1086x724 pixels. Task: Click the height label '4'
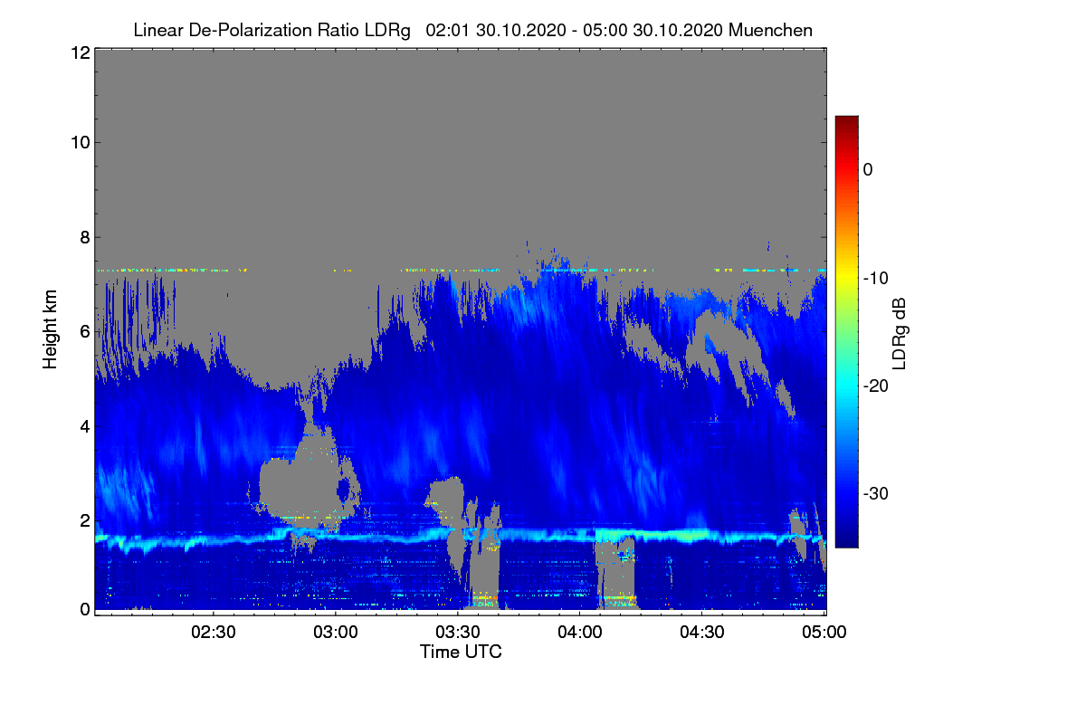pos(84,425)
